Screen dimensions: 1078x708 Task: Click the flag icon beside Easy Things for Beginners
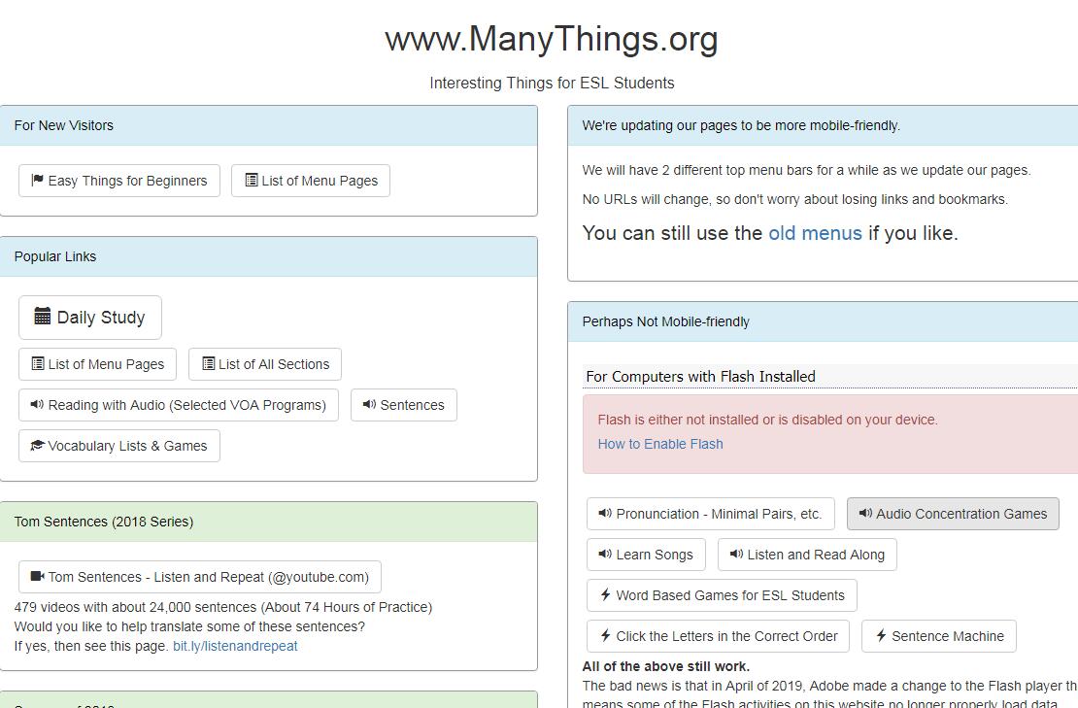pos(37,180)
